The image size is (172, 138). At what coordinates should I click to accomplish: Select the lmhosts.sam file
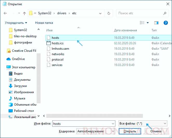(109, 49)
